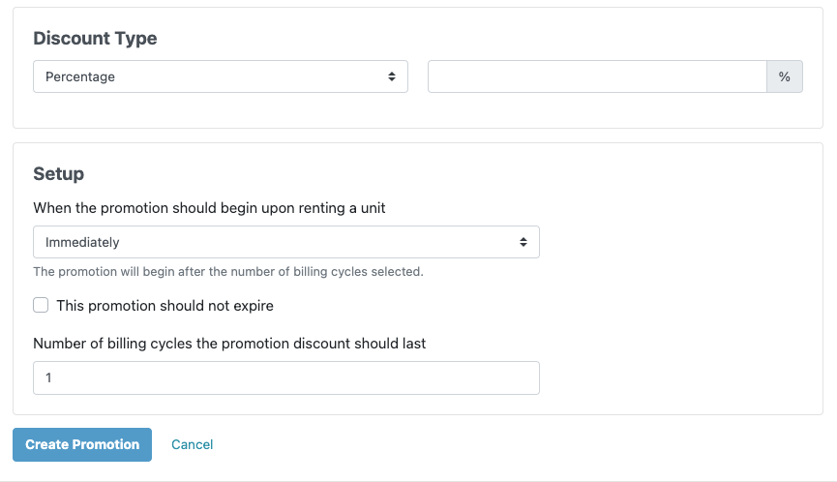This screenshot has height=482, width=837.
Task: Select the value 1 in the billing cycles field
Action: coord(48,378)
